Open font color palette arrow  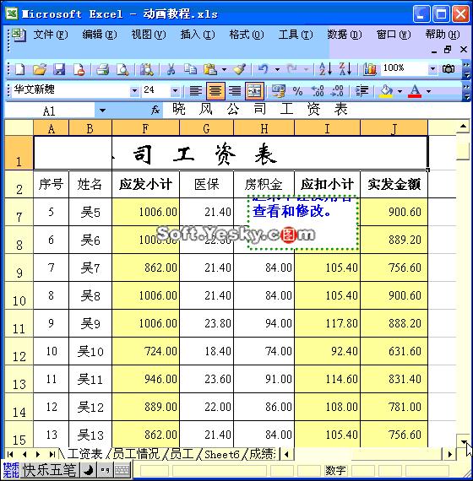point(429,91)
